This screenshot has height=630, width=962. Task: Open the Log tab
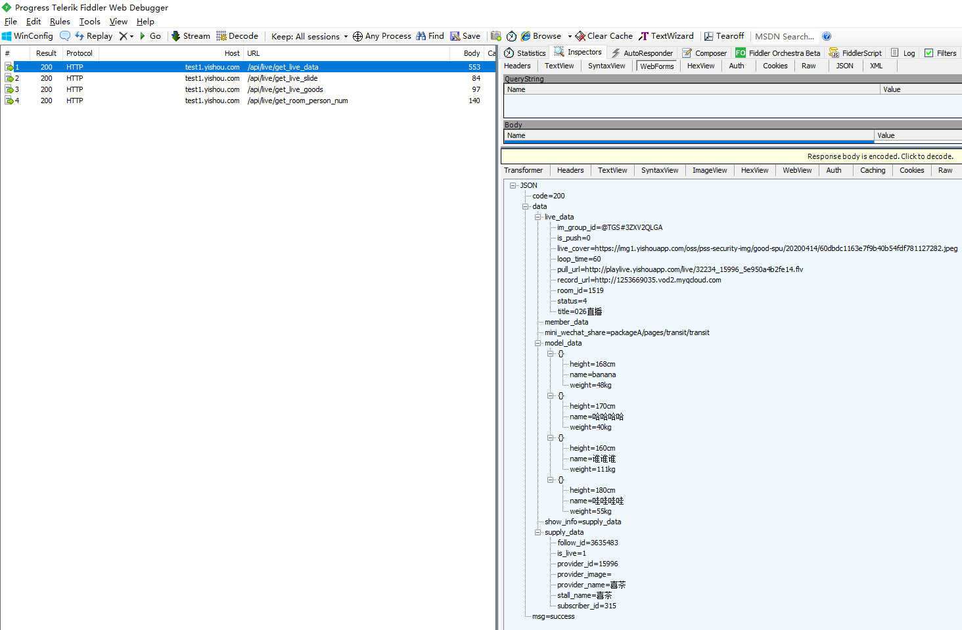(x=903, y=53)
